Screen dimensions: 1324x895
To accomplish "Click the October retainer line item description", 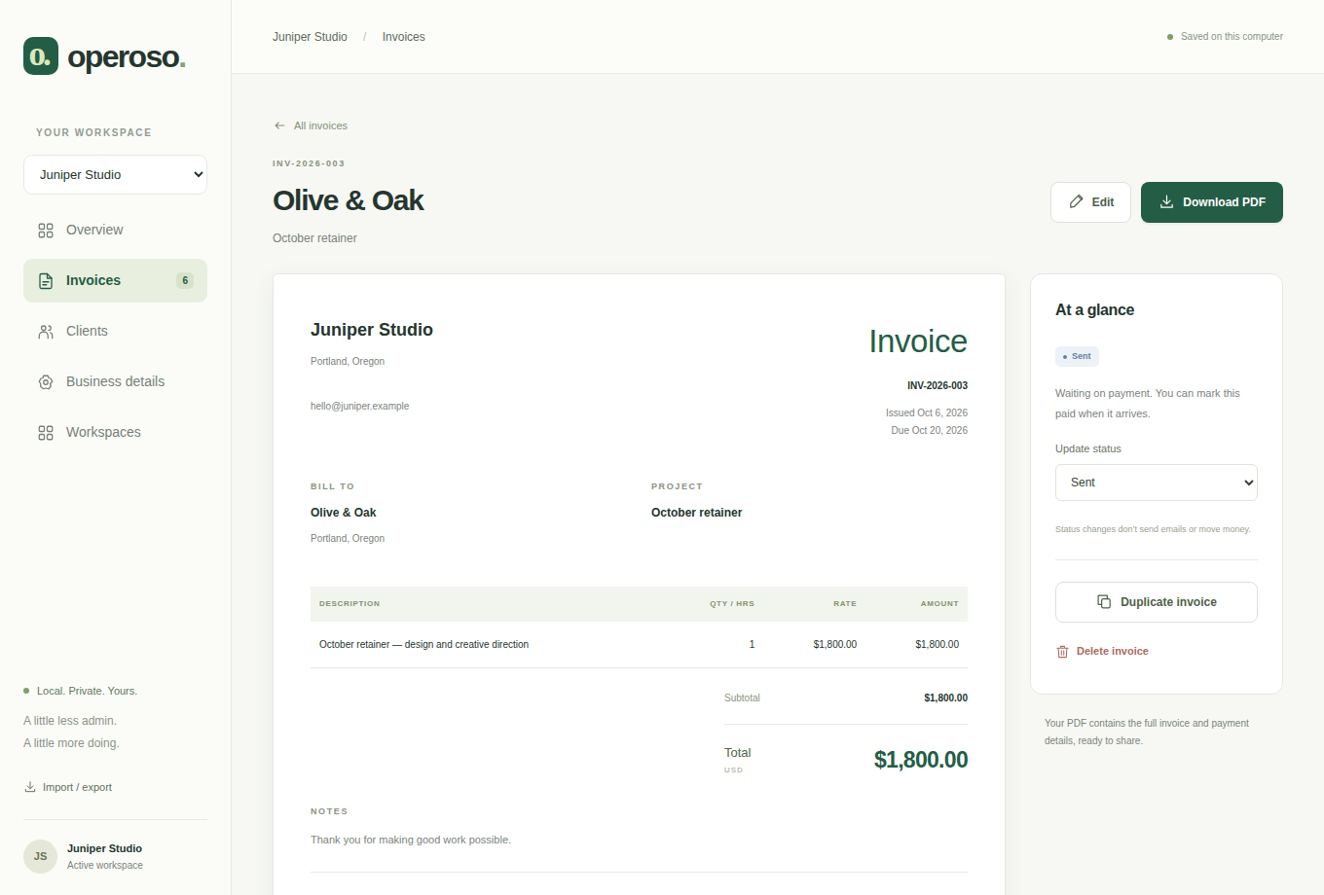I will [x=423, y=644].
